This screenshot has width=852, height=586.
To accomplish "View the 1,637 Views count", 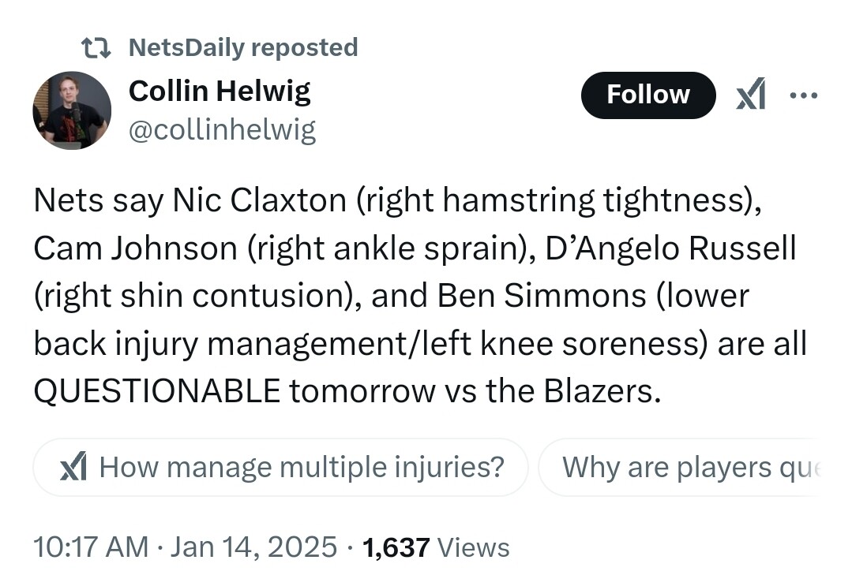I will (436, 547).
